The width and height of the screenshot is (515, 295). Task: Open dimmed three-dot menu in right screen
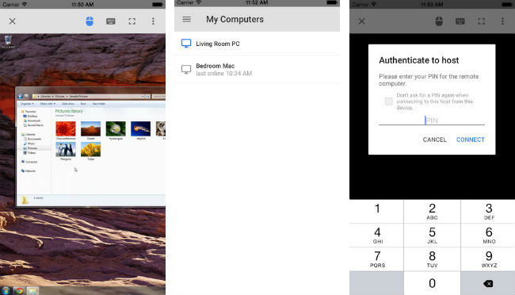pos(502,21)
